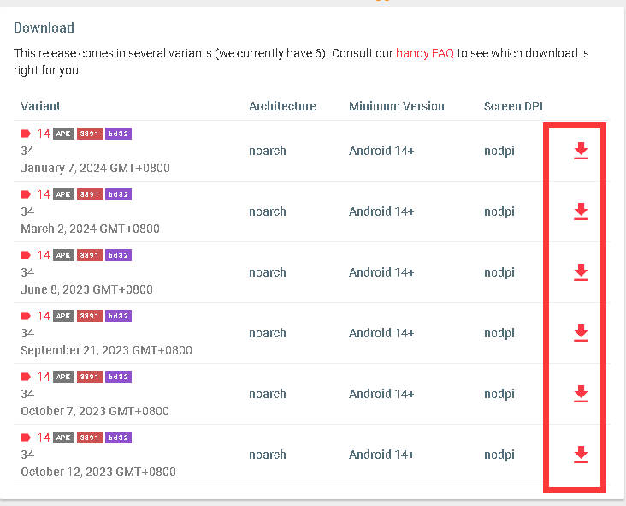The width and height of the screenshot is (626, 506).
Task: Download the October 7, 2023 variant
Action: pyautogui.click(x=581, y=394)
